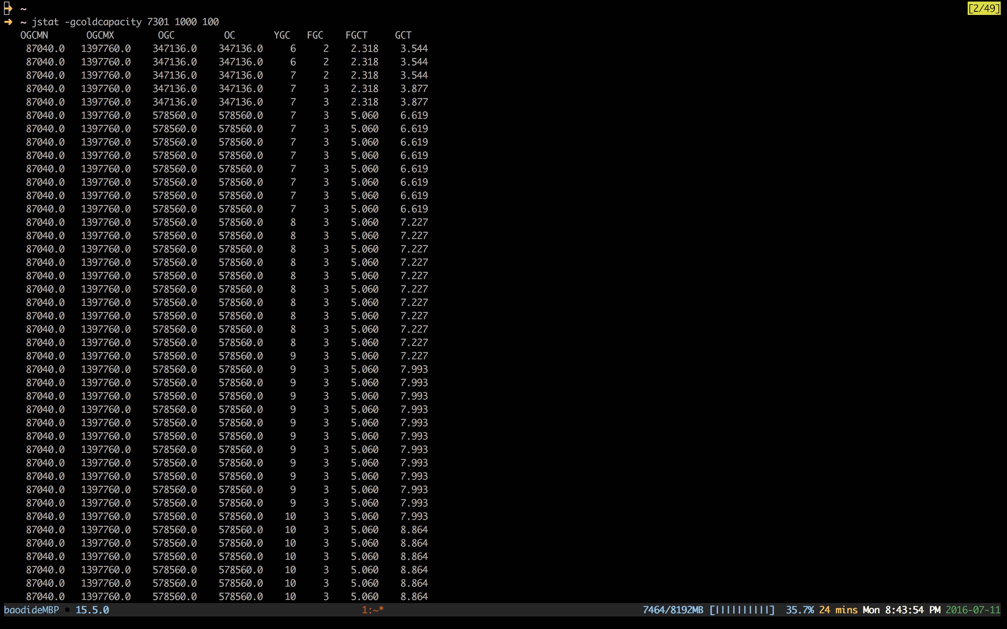Select the tmux window tab 1:~*
This screenshot has height=629, width=1007.
click(373, 610)
